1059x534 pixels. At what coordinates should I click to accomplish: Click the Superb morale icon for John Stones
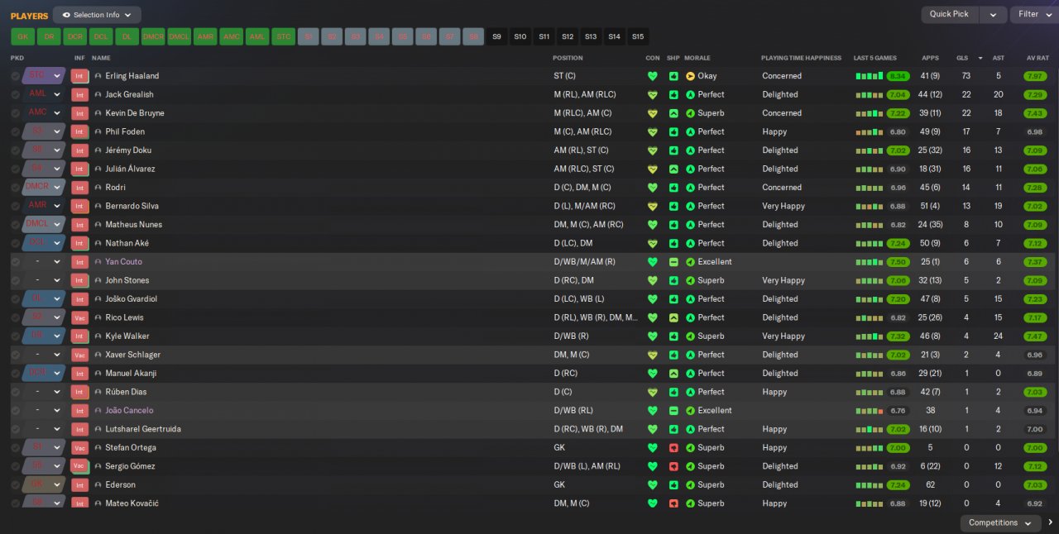coord(690,280)
